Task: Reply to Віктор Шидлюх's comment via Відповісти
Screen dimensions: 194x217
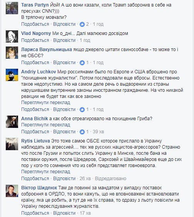Action: tap(64, 213)
